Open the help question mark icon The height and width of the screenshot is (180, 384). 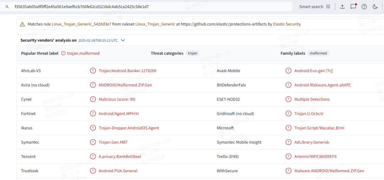click(x=364, y=7)
